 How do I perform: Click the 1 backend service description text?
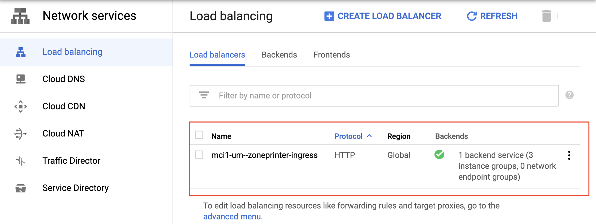click(x=507, y=166)
